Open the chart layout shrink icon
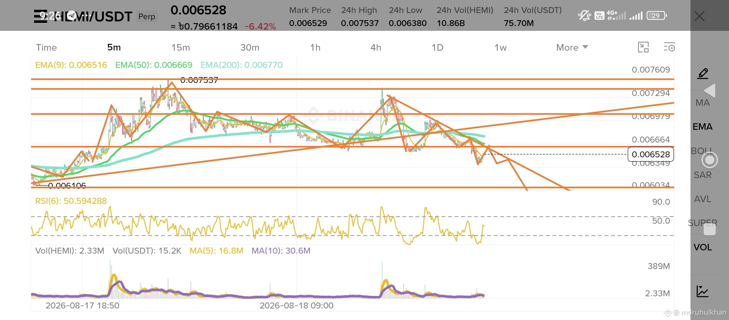This screenshot has width=729, height=320. (643, 47)
